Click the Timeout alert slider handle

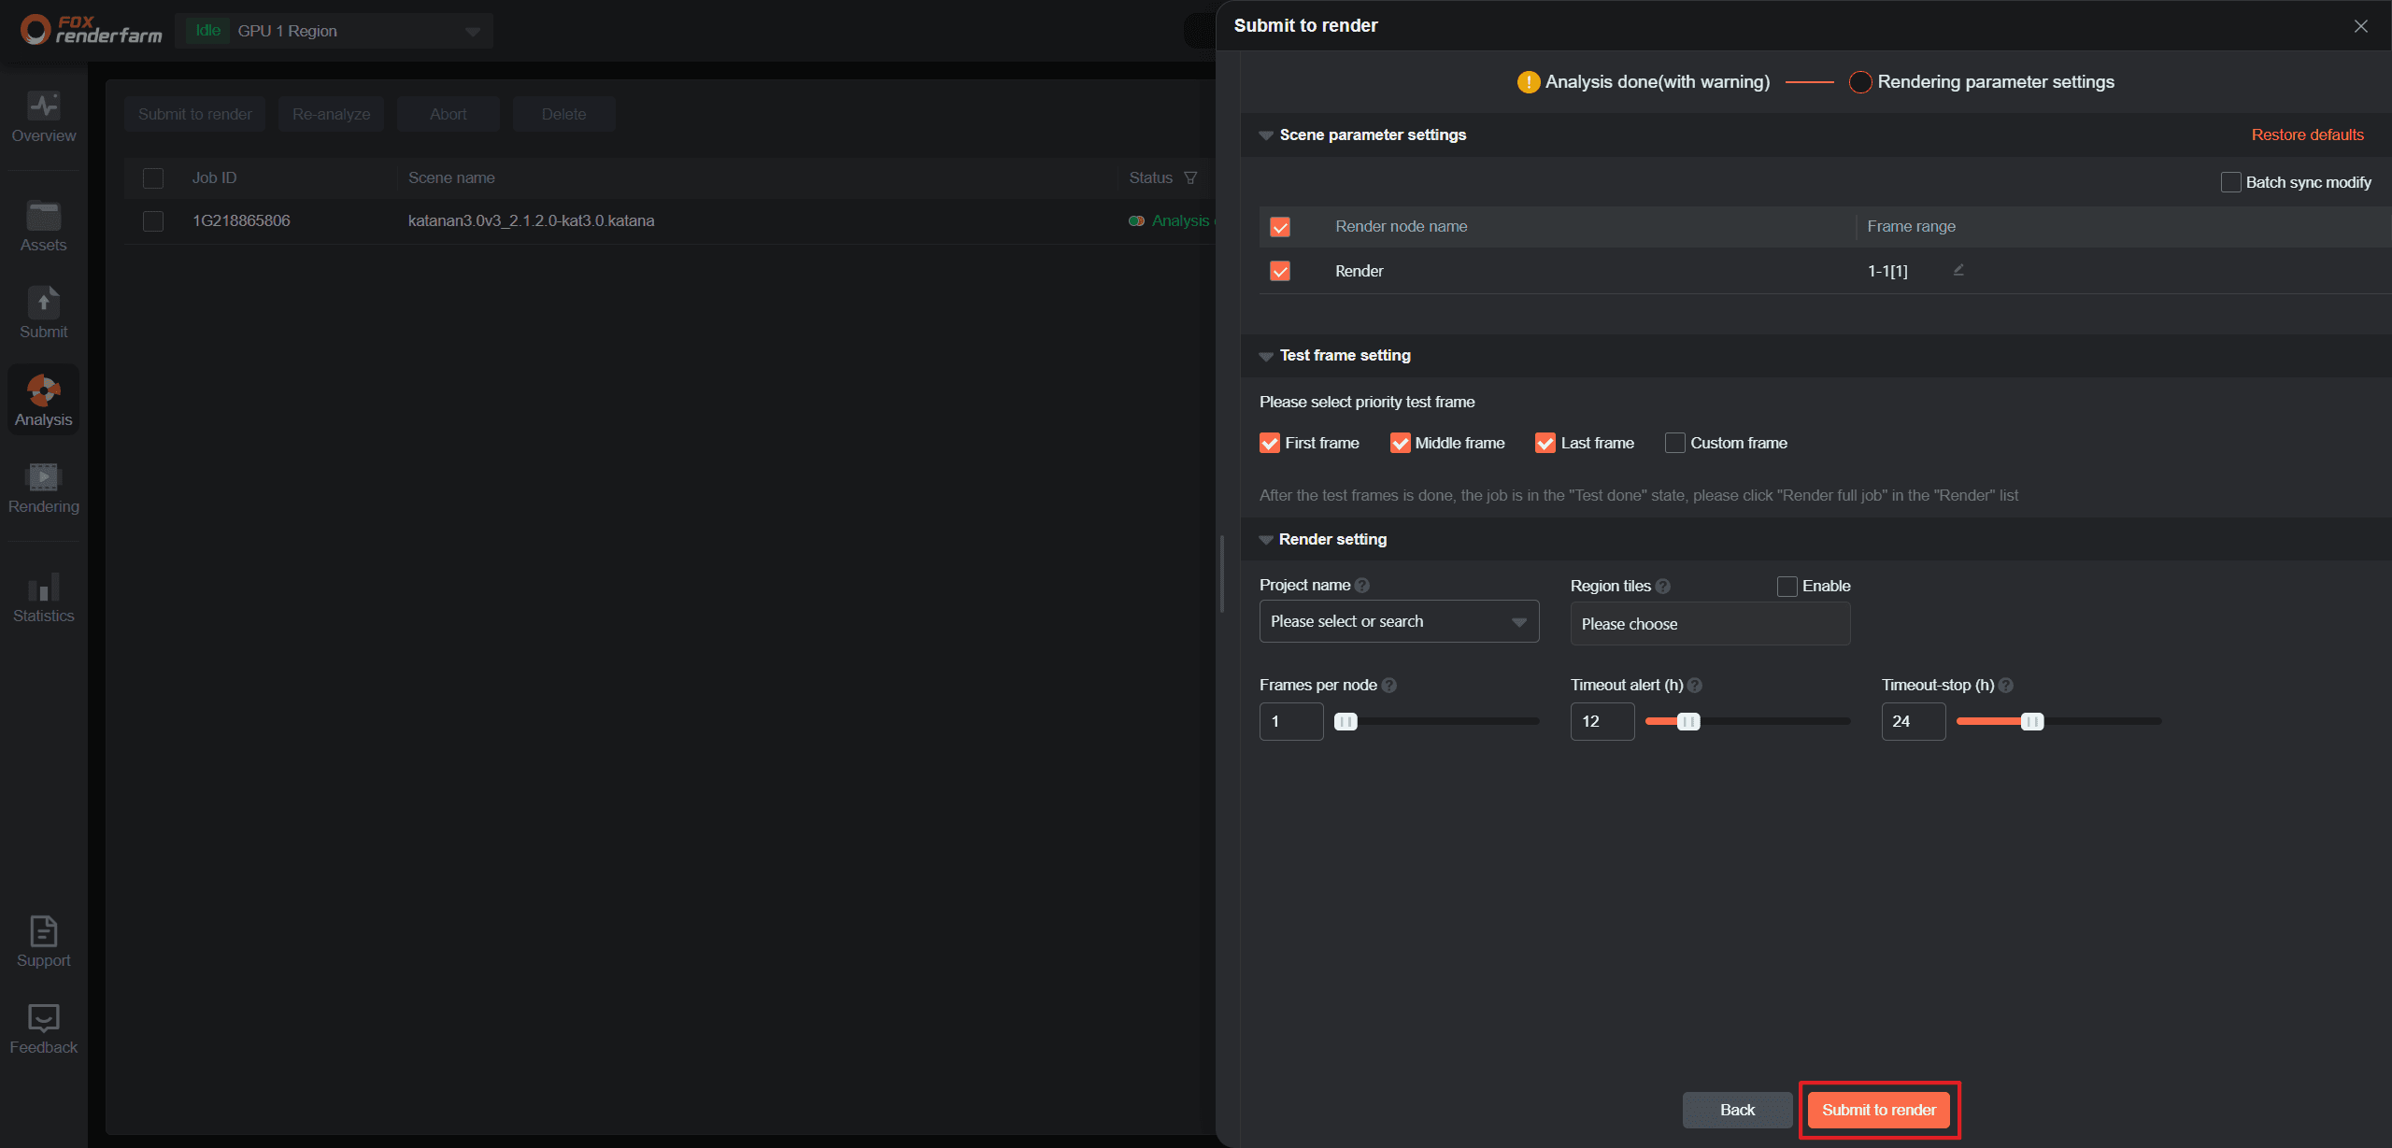click(1688, 721)
